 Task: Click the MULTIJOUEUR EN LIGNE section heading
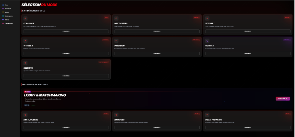coord(35,85)
